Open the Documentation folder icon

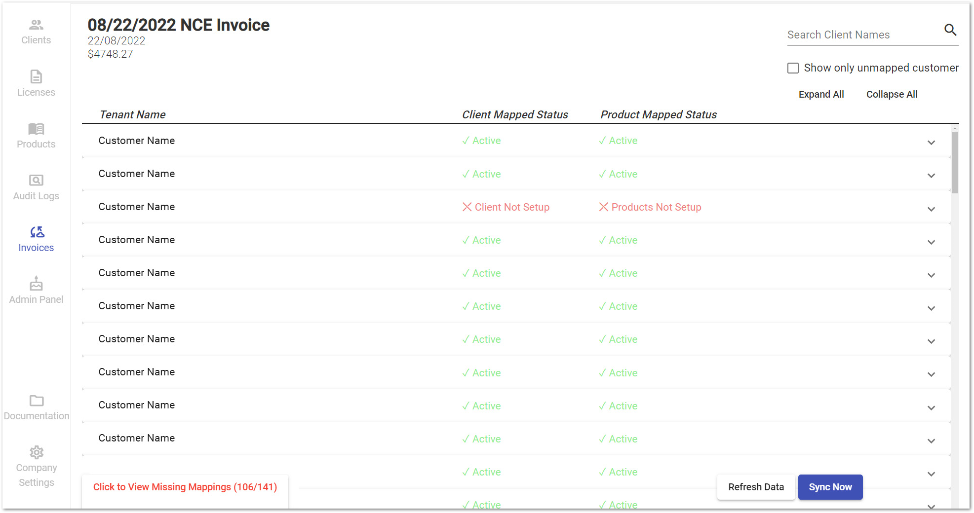click(x=37, y=401)
